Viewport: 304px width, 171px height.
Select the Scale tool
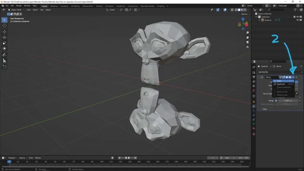point(4,42)
